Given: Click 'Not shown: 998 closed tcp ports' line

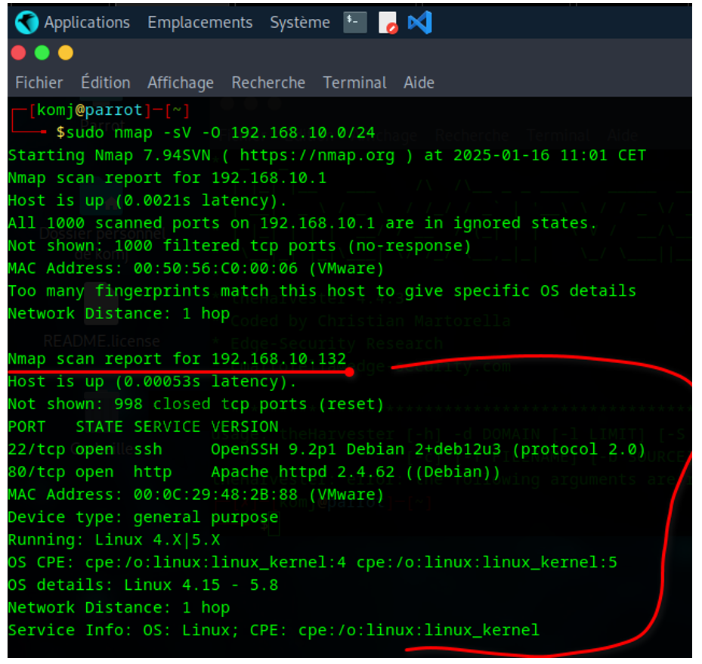Looking at the screenshot, I should (196, 404).
